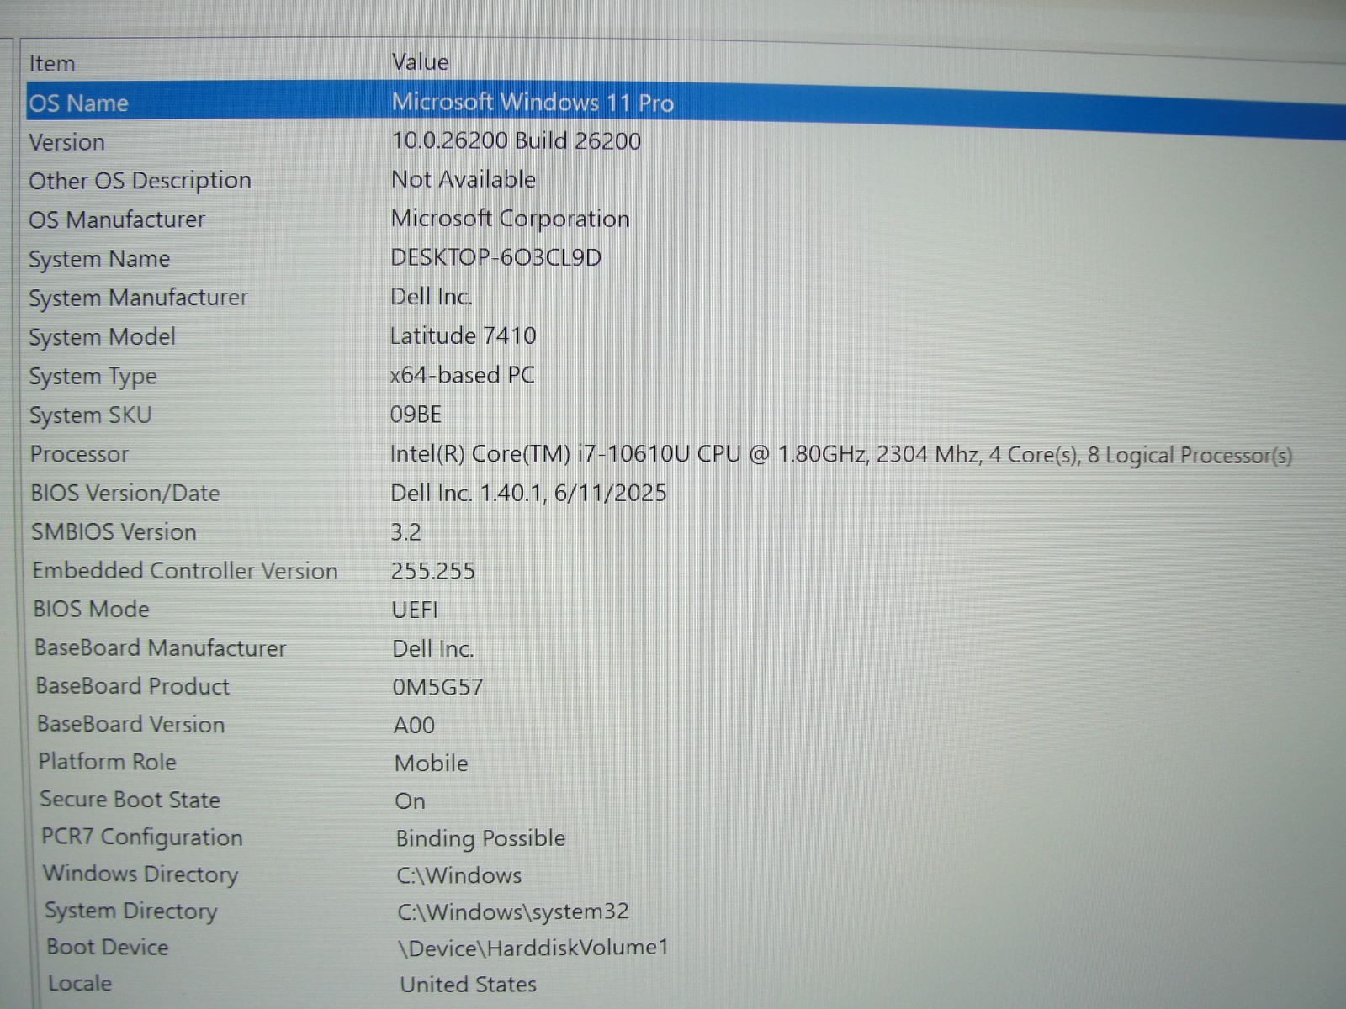Click the Dell Inc. 1.40.1, 6/11/2025 value
This screenshot has width=1346, height=1009.
[528, 493]
